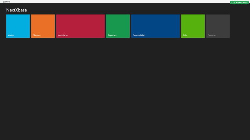250x140 pixels.
Task: Click the NextXbase logo badge
Action: pyautogui.click(x=239, y=2)
